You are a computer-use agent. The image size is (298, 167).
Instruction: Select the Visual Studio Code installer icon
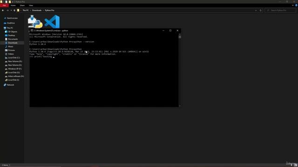coord(52,22)
